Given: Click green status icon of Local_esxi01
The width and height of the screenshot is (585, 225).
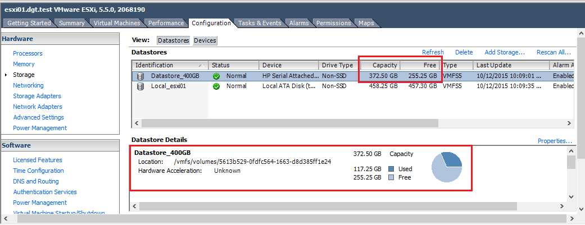Looking at the screenshot, I should pos(216,86).
